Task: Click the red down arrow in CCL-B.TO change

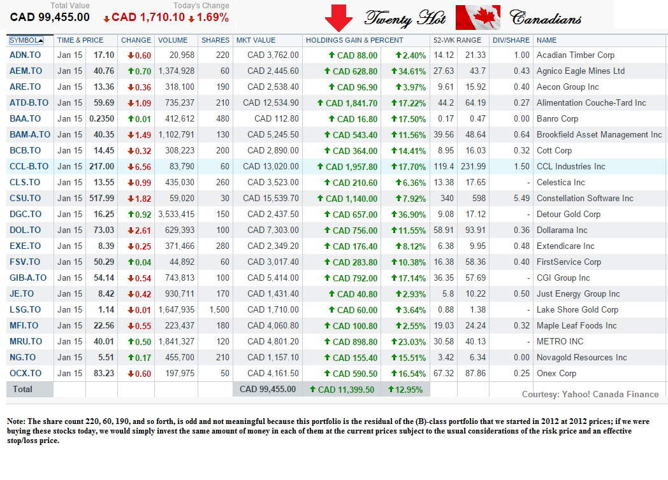Action: pos(130,167)
